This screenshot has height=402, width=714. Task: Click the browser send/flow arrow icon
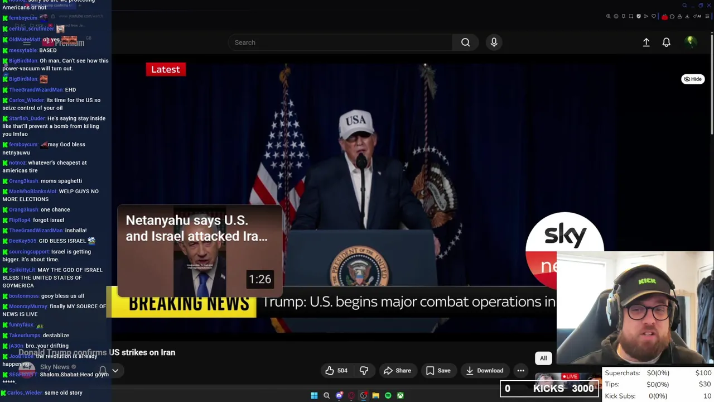coord(646,16)
